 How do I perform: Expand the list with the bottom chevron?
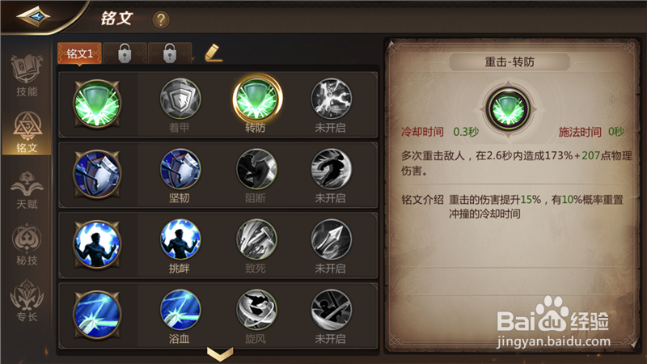pos(220,353)
